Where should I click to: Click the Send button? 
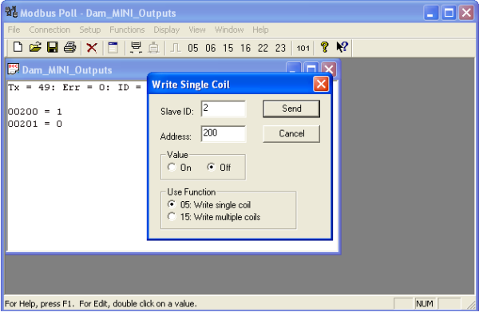point(291,109)
